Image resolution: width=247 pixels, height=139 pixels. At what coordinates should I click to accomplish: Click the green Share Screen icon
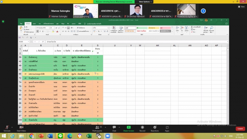(x=128, y=128)
